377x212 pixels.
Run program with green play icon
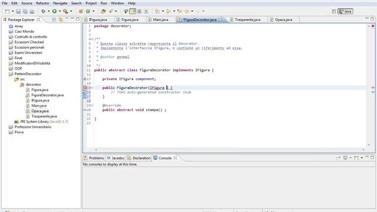(x=55, y=11)
